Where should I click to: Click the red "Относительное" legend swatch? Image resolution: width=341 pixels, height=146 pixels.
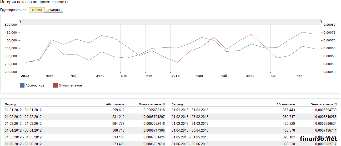point(55,85)
